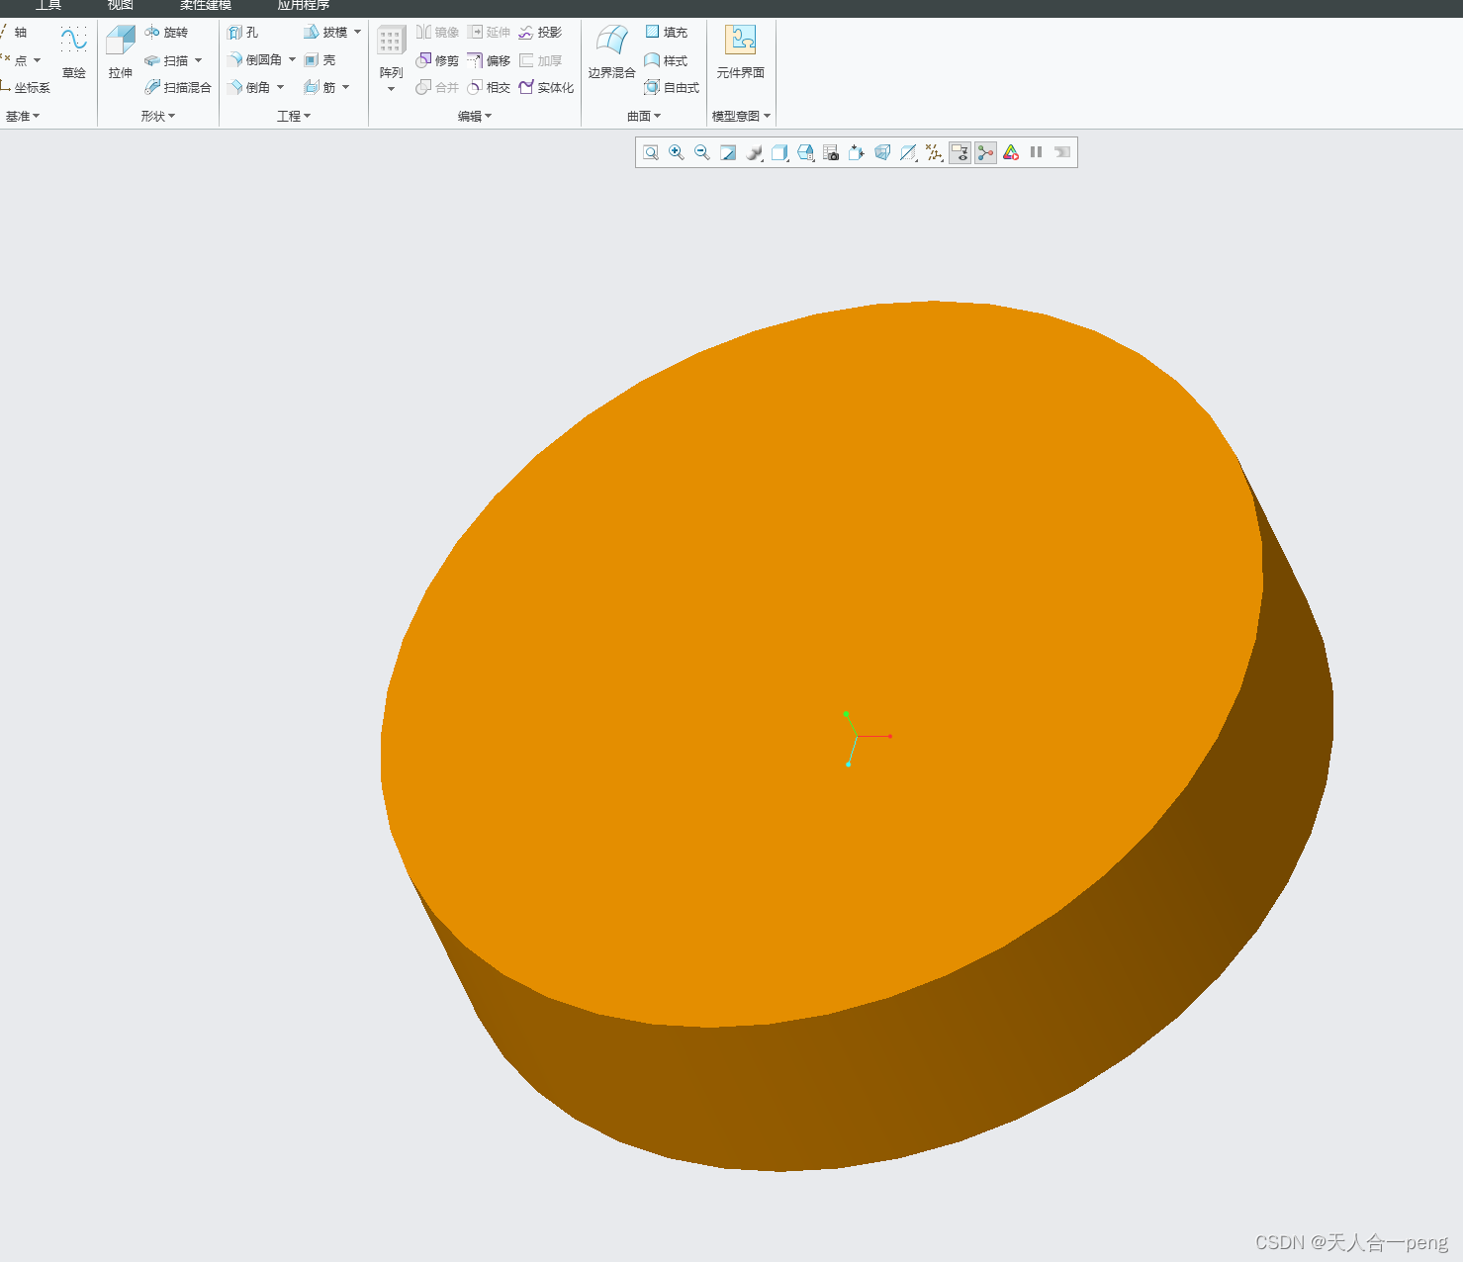Toggle the spin center display icon
Image resolution: width=1463 pixels, height=1262 pixels.
[x=985, y=152]
